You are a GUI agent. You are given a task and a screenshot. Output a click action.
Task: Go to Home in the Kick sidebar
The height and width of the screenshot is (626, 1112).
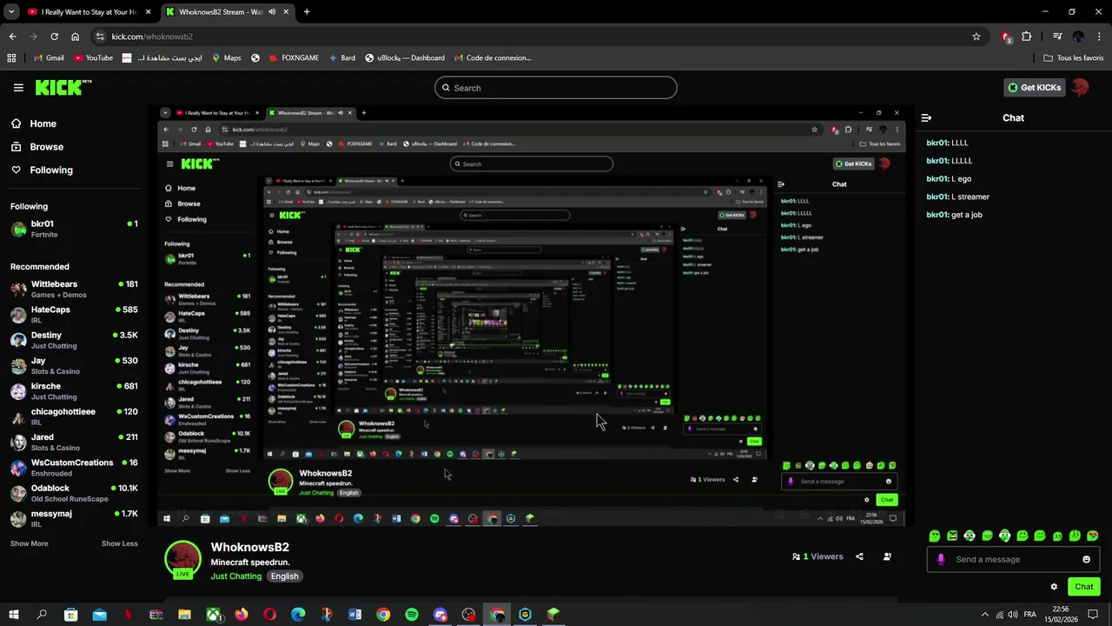pyautogui.click(x=35, y=123)
